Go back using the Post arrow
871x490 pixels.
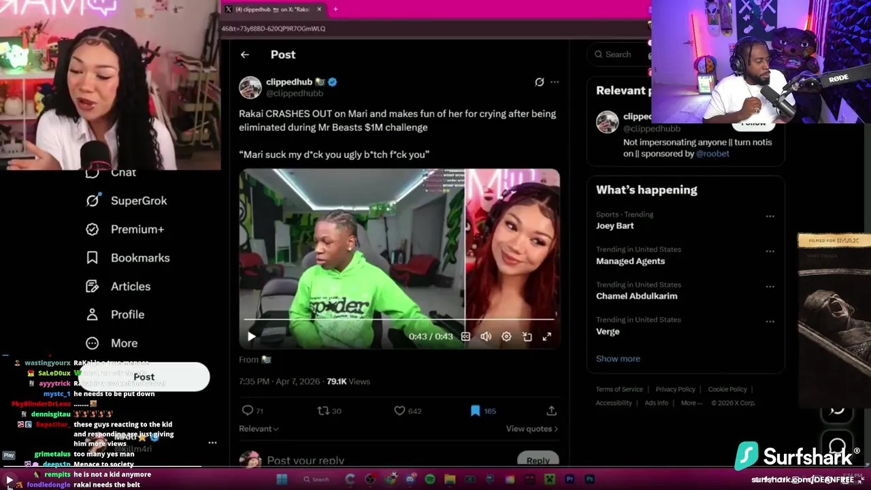click(x=245, y=54)
